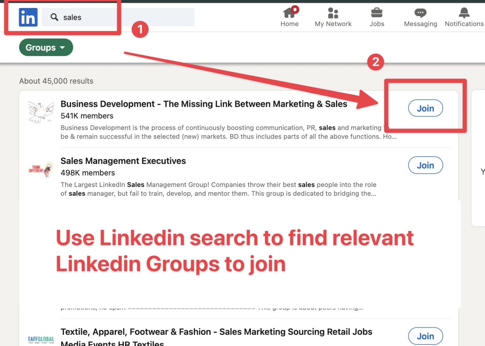
Task: Open the Business Development group page
Action: click(204, 104)
